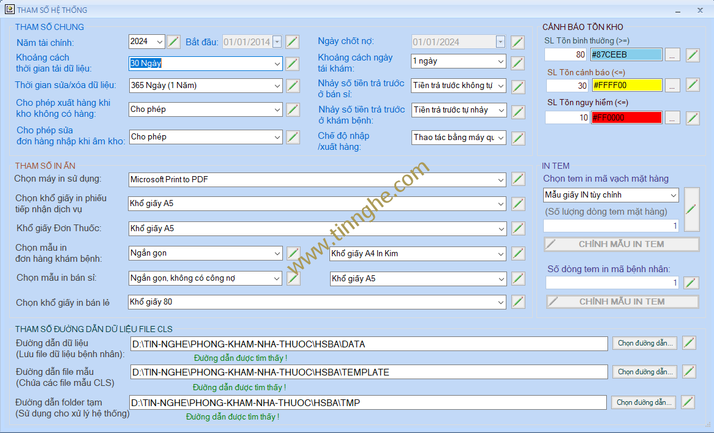Open Khoảng cách ngày tái khám 1 ngày dropdown

point(500,61)
